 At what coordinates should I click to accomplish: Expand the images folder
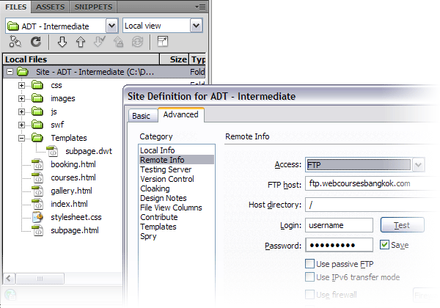pos(21,98)
